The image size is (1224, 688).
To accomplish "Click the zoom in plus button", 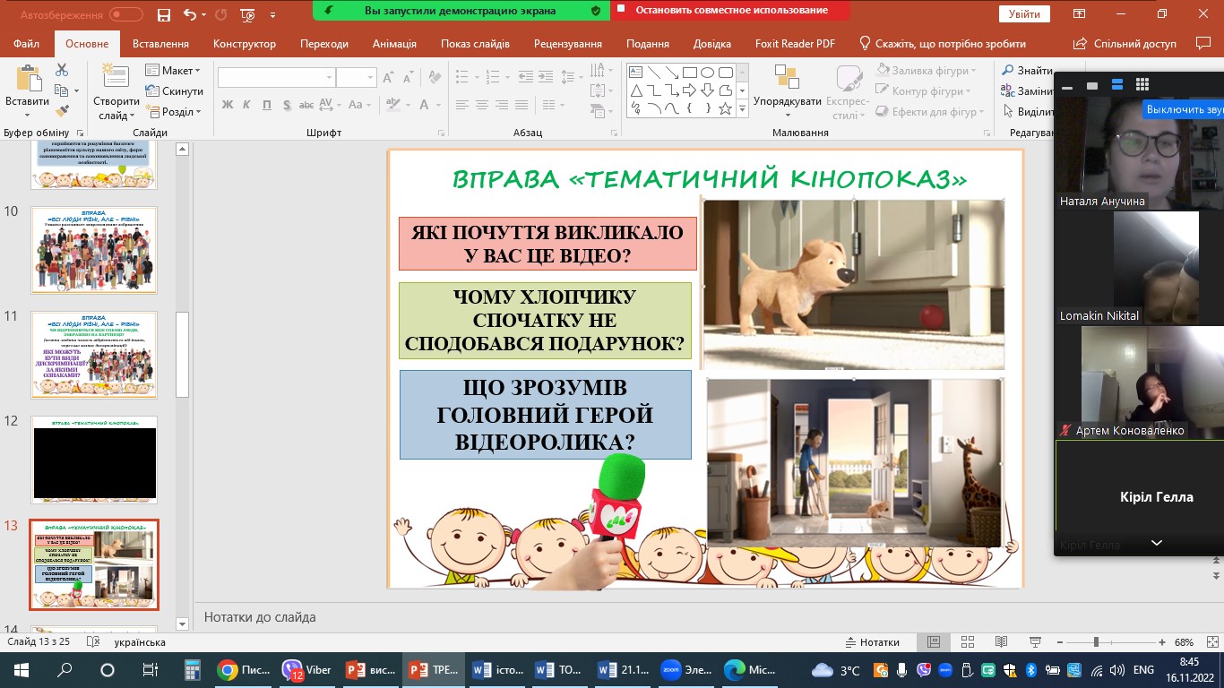I will [1162, 642].
